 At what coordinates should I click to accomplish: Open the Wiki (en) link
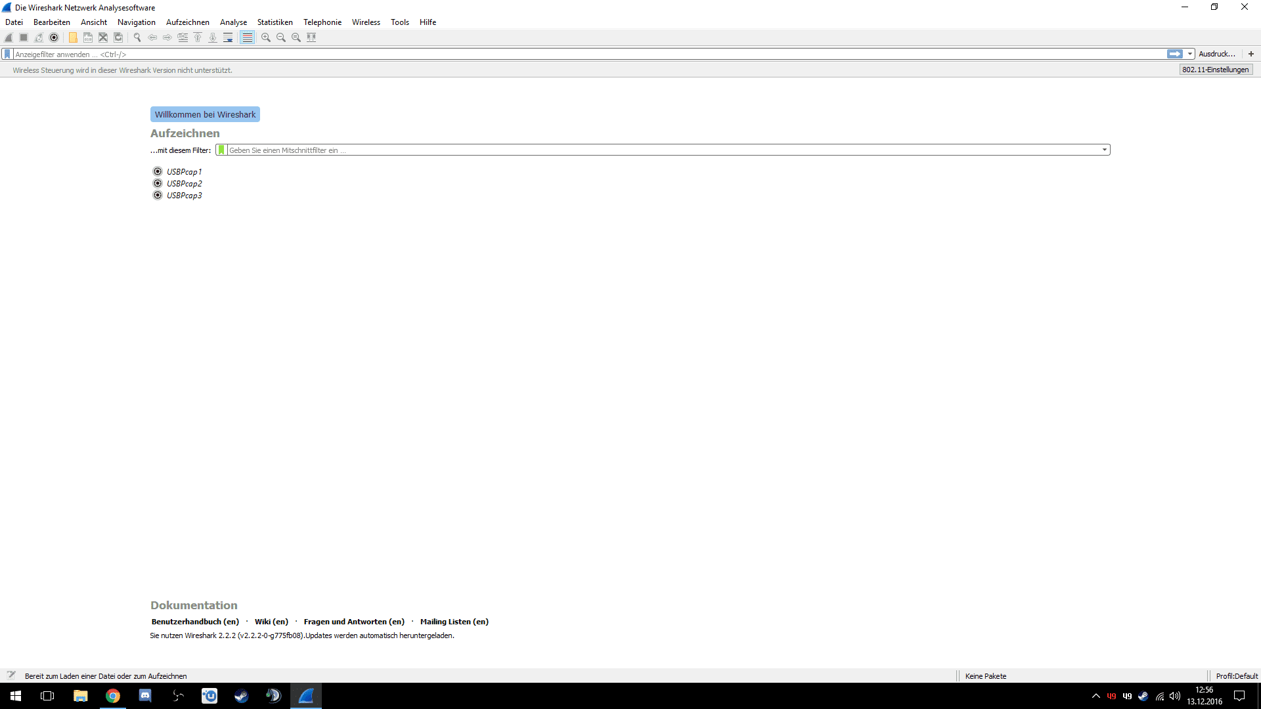click(271, 622)
